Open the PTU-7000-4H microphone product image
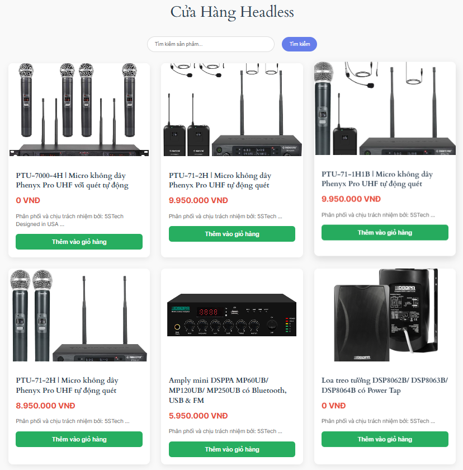 pos(79,110)
